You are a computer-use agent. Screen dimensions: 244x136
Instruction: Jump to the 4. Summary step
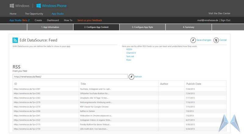click(188, 27)
